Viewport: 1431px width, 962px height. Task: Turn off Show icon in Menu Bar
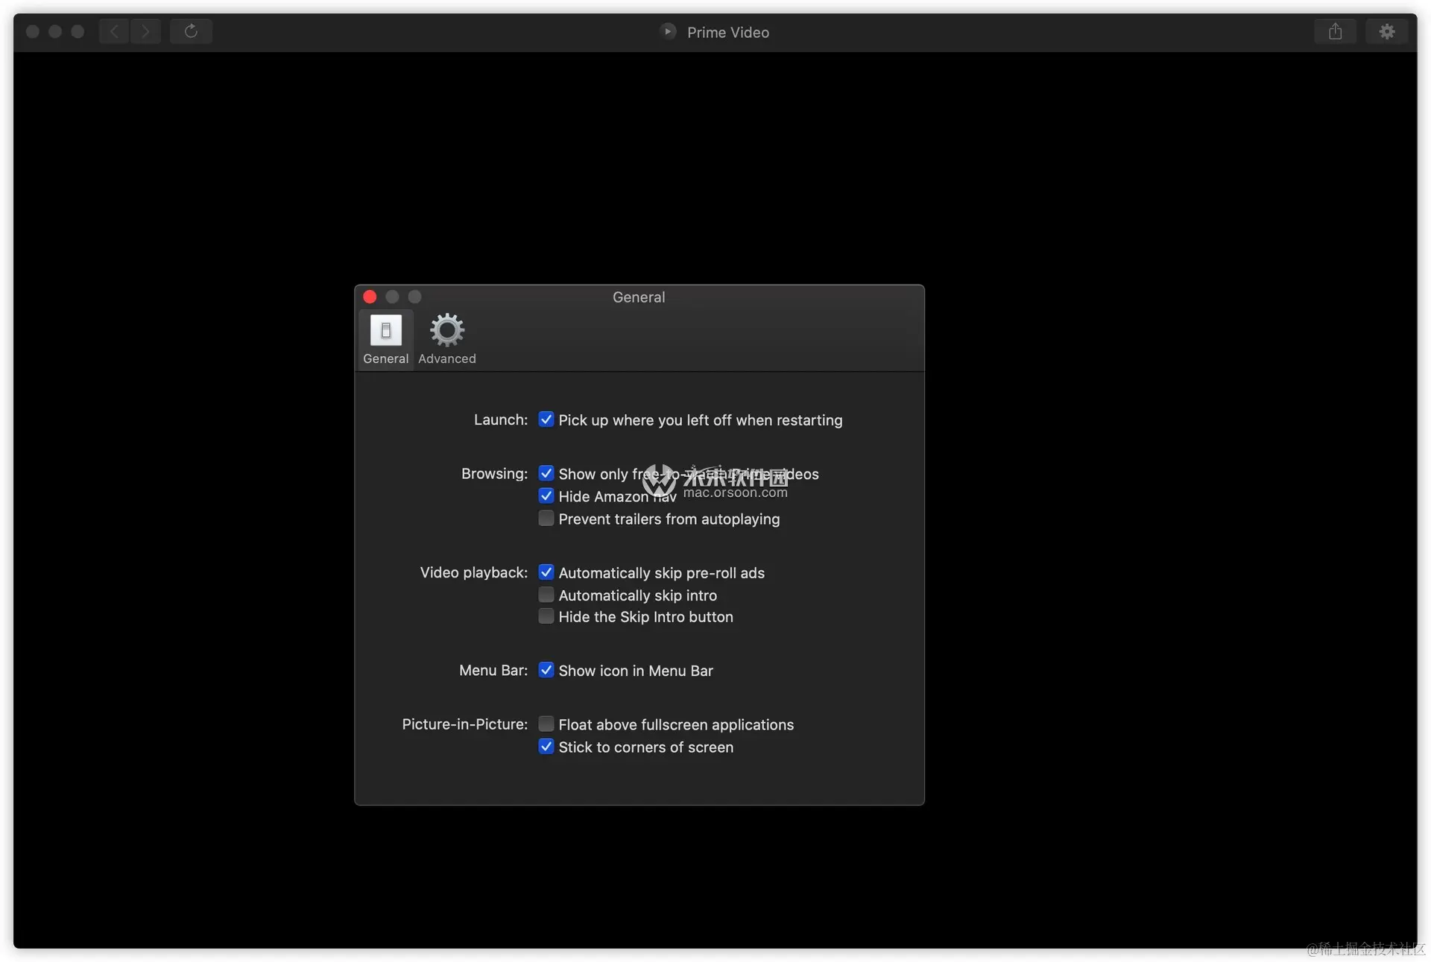click(546, 670)
